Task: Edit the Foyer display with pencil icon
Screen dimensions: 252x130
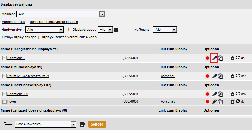Action: point(214,101)
